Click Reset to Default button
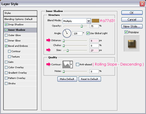The image size is (146, 114). tap(90, 79)
